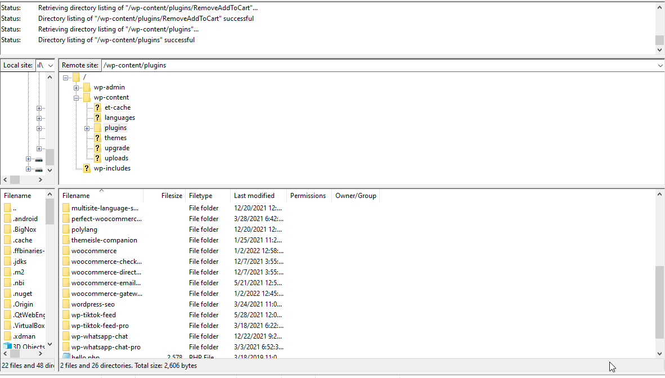Image resolution: width=665 pixels, height=378 pixels.
Task: Sort local files by Filename column
Action: click(23, 196)
